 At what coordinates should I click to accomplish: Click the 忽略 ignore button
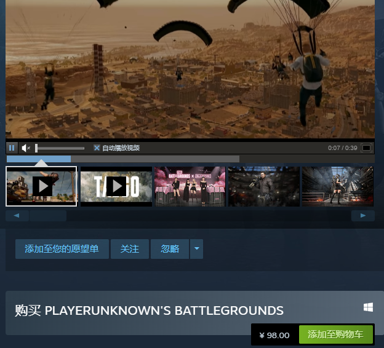point(170,249)
